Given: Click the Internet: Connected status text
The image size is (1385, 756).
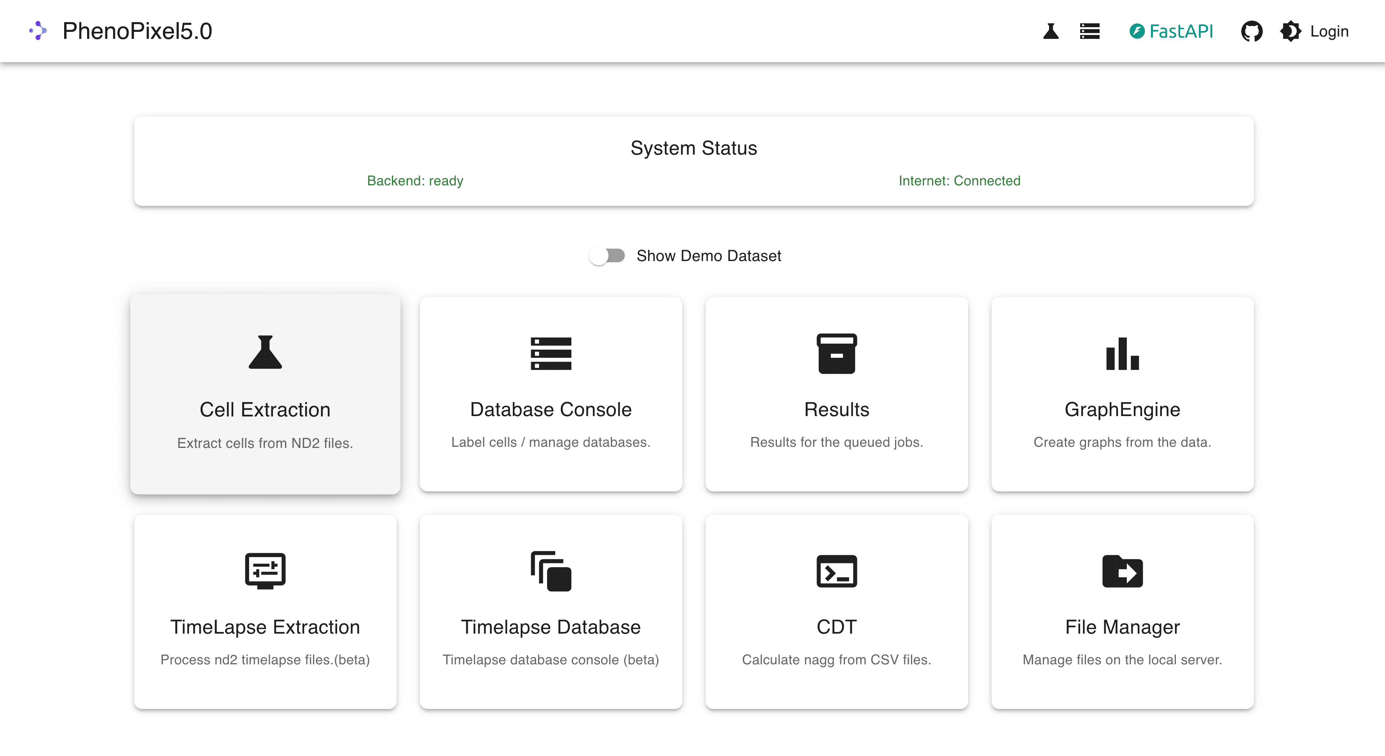Looking at the screenshot, I should [959, 181].
